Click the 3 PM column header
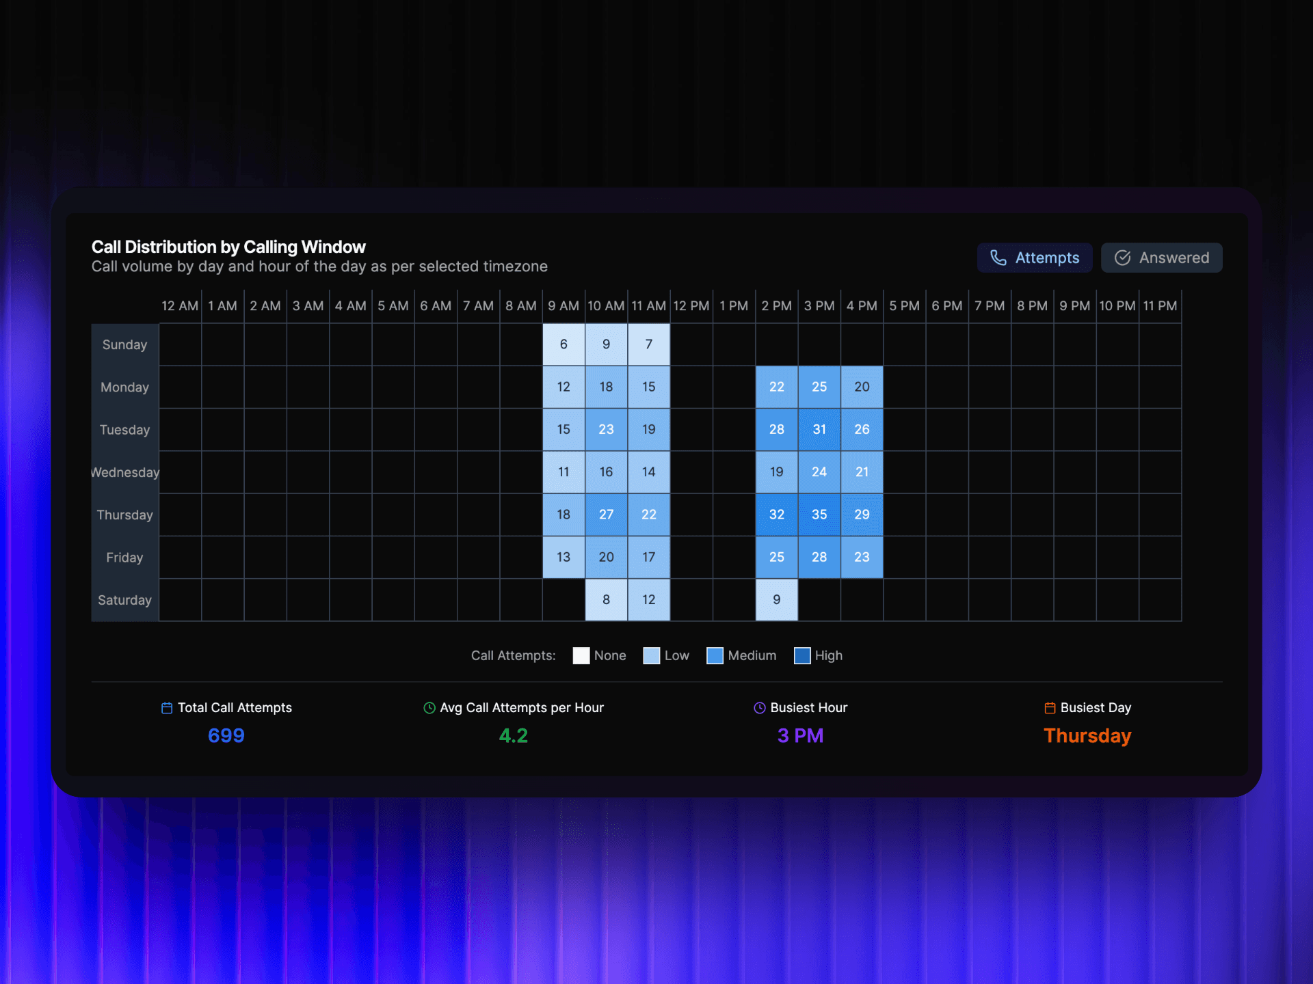 coord(819,305)
